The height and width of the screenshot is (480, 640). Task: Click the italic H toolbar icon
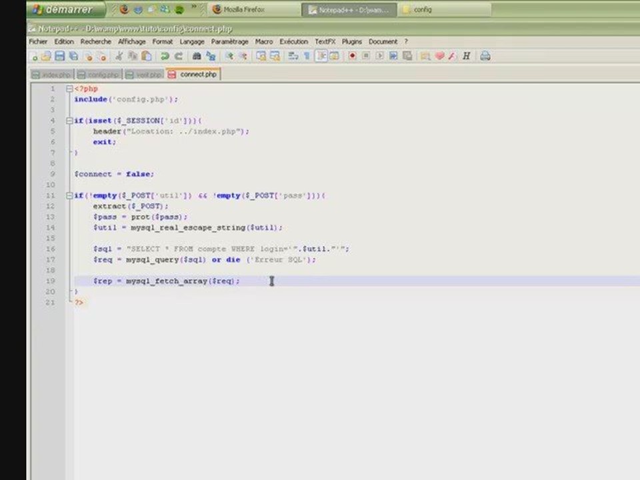466,56
